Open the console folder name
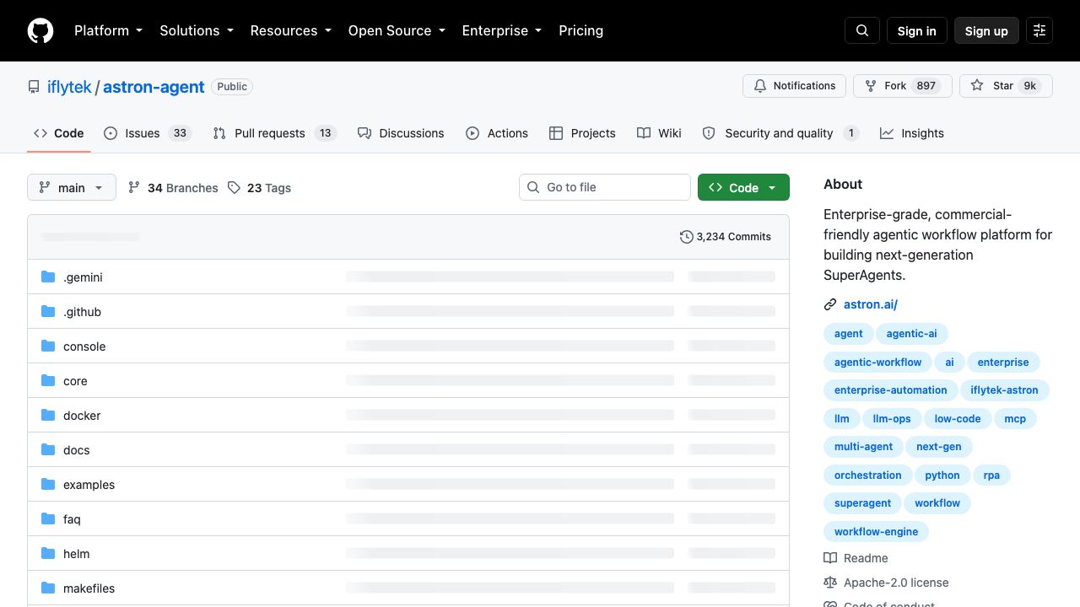 tap(84, 346)
